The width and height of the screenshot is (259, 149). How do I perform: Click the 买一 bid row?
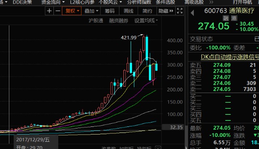[223, 96]
